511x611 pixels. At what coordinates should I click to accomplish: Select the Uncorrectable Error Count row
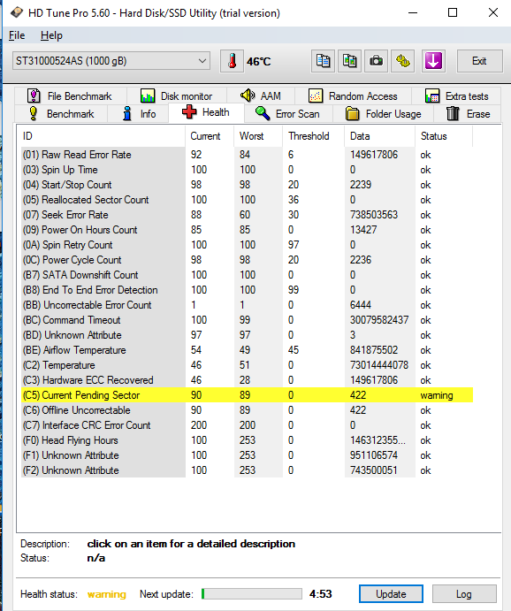(247, 305)
